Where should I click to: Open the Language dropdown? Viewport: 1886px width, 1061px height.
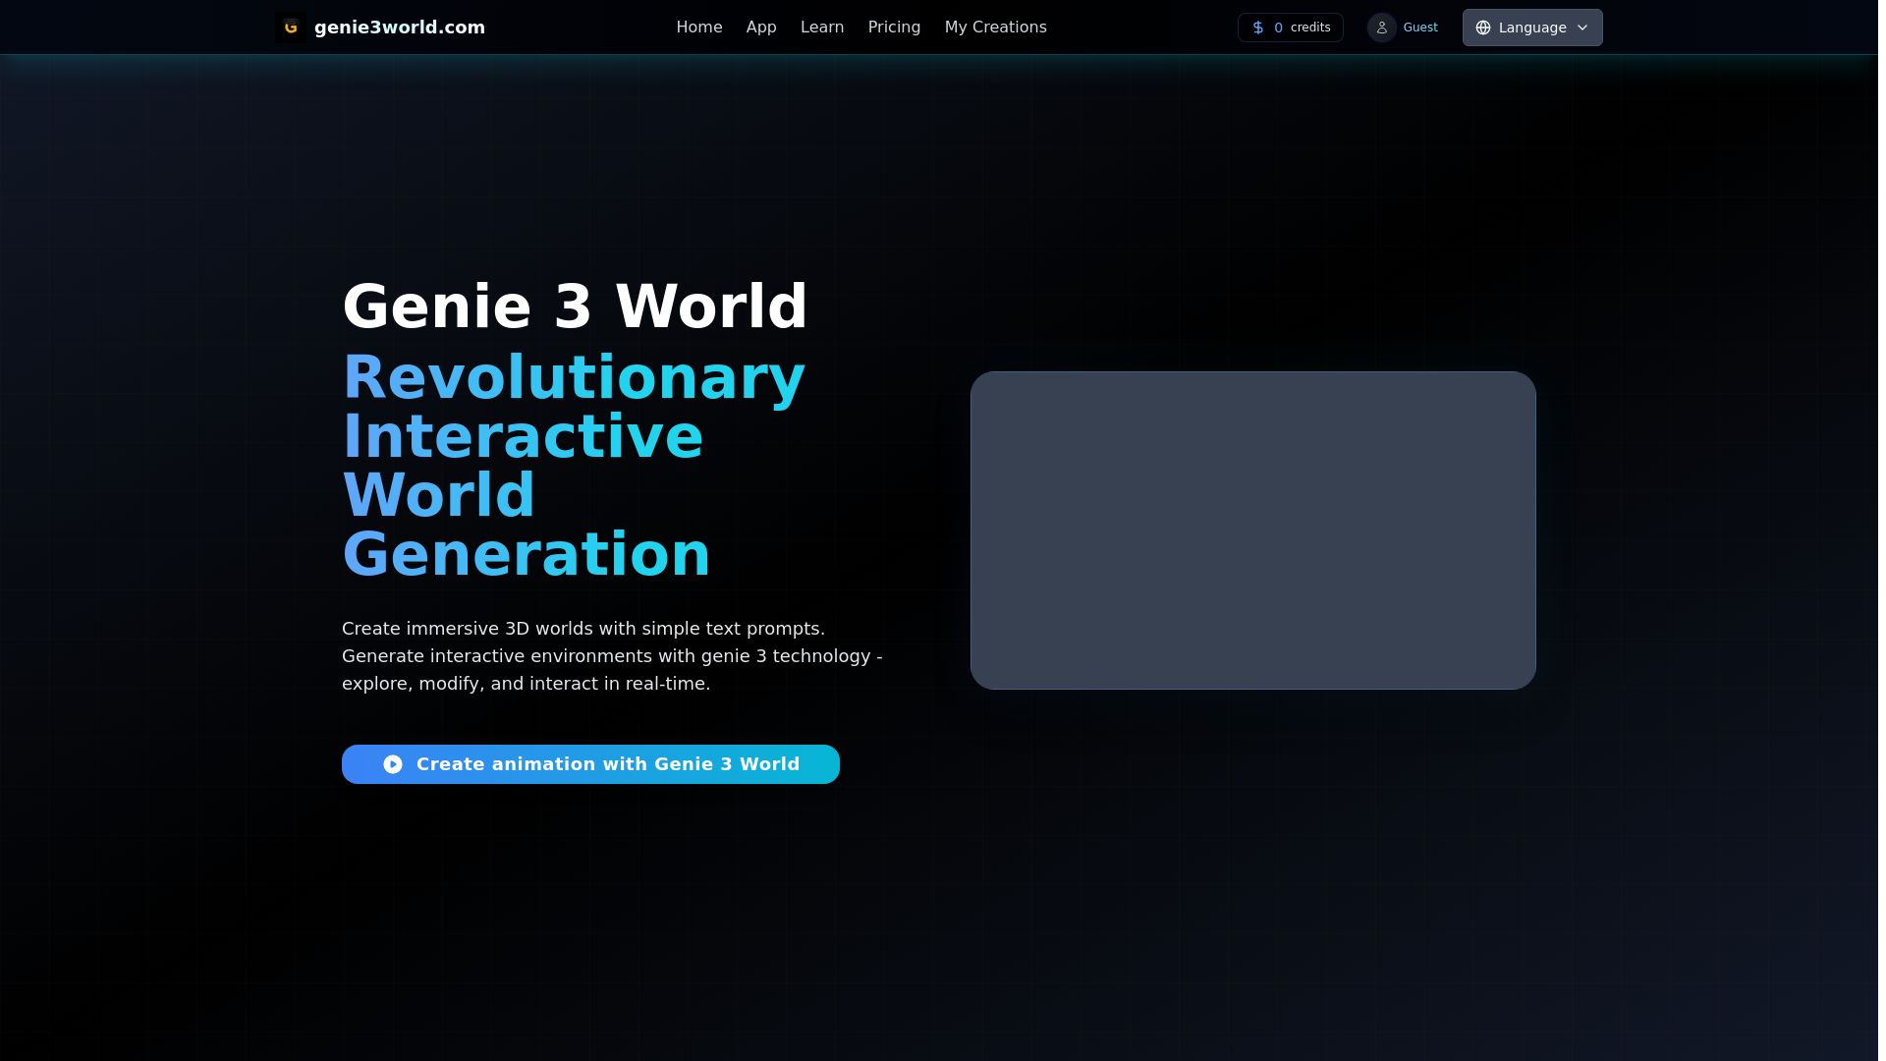pyautogui.click(x=1531, y=28)
